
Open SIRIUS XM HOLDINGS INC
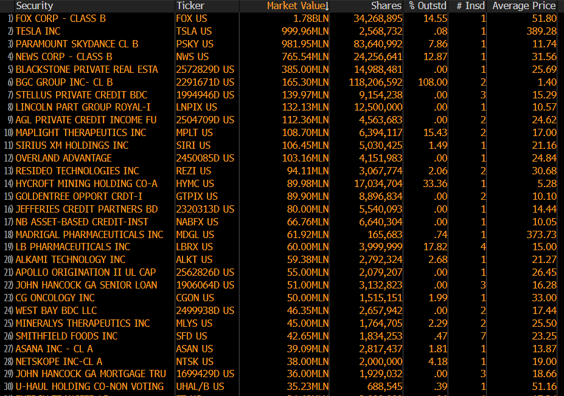pyautogui.click(x=72, y=145)
